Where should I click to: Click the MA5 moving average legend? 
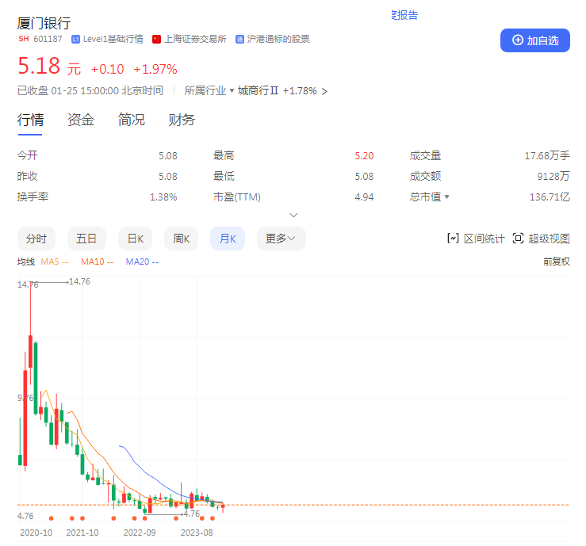coord(55,262)
